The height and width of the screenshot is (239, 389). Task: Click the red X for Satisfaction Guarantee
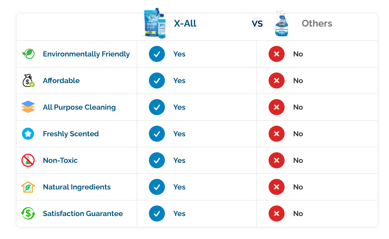click(x=277, y=213)
